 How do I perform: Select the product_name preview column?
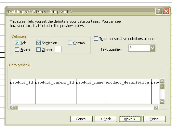tap(91, 91)
